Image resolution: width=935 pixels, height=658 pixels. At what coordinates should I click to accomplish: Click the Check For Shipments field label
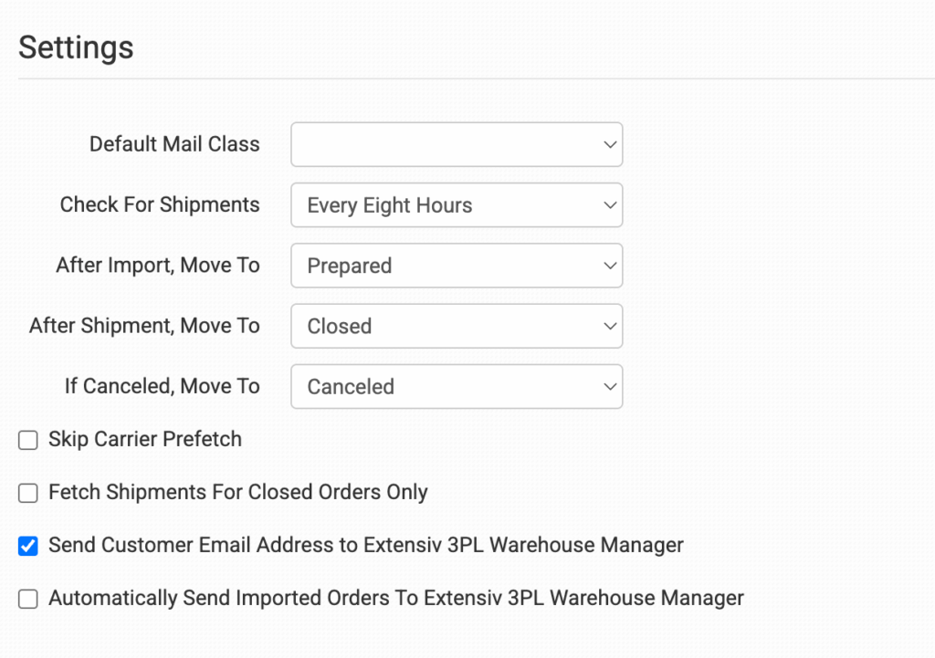tap(160, 204)
